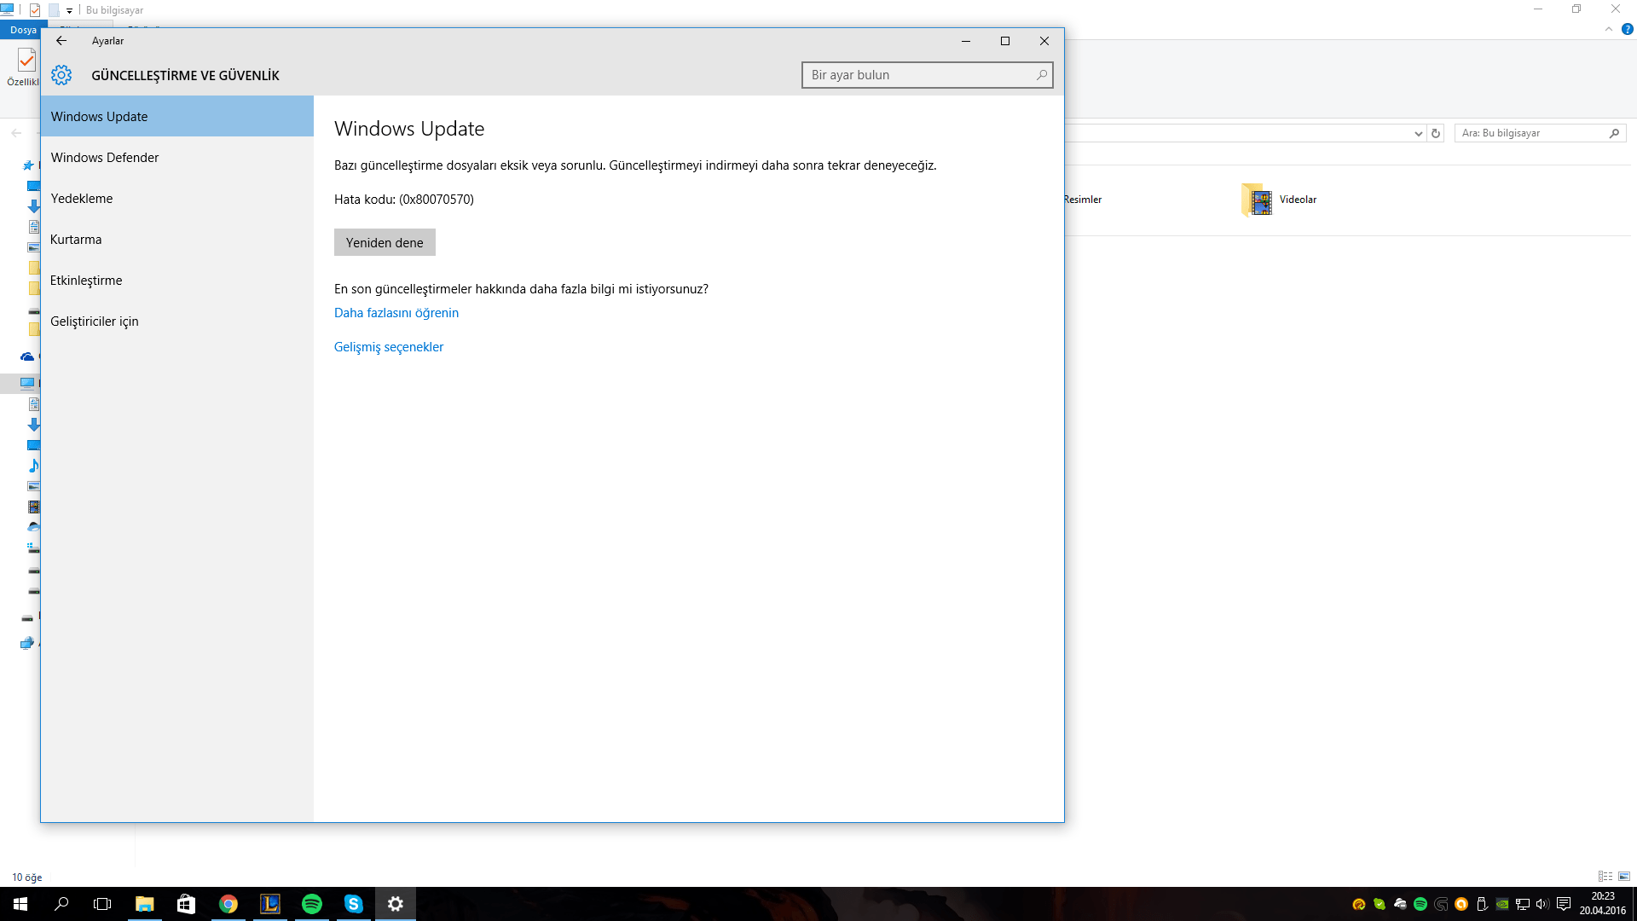Expand the address bar history dropdown
Image resolution: width=1637 pixels, height=921 pixels.
(1418, 133)
